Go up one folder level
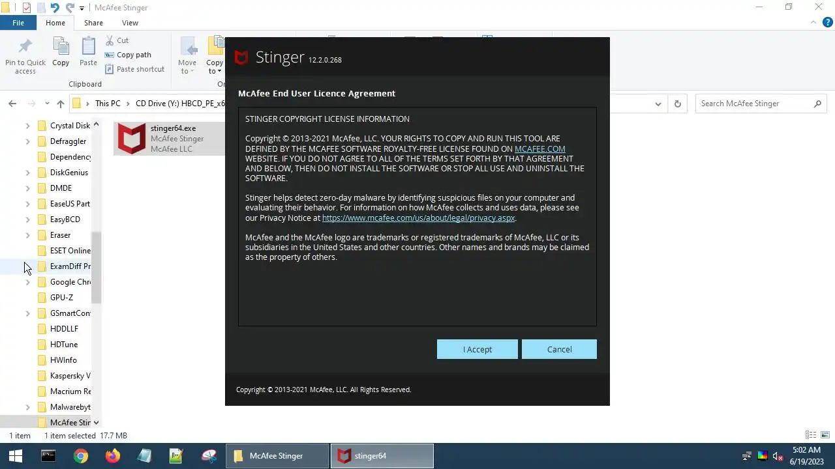 61,104
